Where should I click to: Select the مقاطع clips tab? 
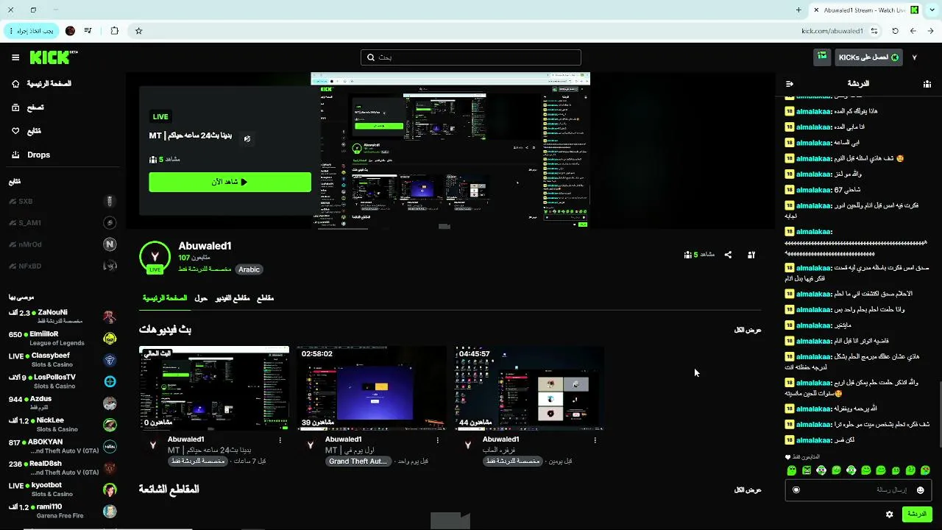click(265, 298)
